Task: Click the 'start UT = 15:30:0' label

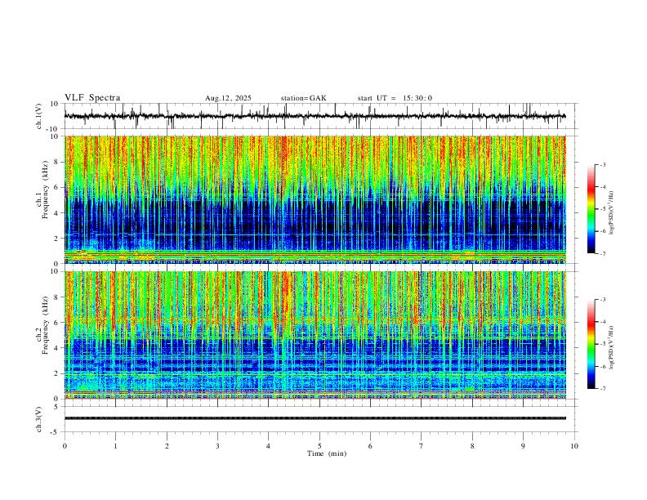Action: click(x=395, y=98)
